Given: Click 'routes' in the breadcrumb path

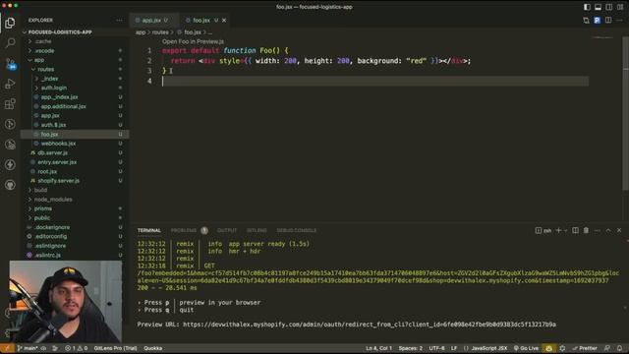Looking at the screenshot, I should pyautogui.click(x=160, y=32).
